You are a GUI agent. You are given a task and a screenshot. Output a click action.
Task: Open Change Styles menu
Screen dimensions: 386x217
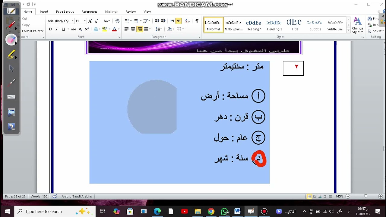357,25
